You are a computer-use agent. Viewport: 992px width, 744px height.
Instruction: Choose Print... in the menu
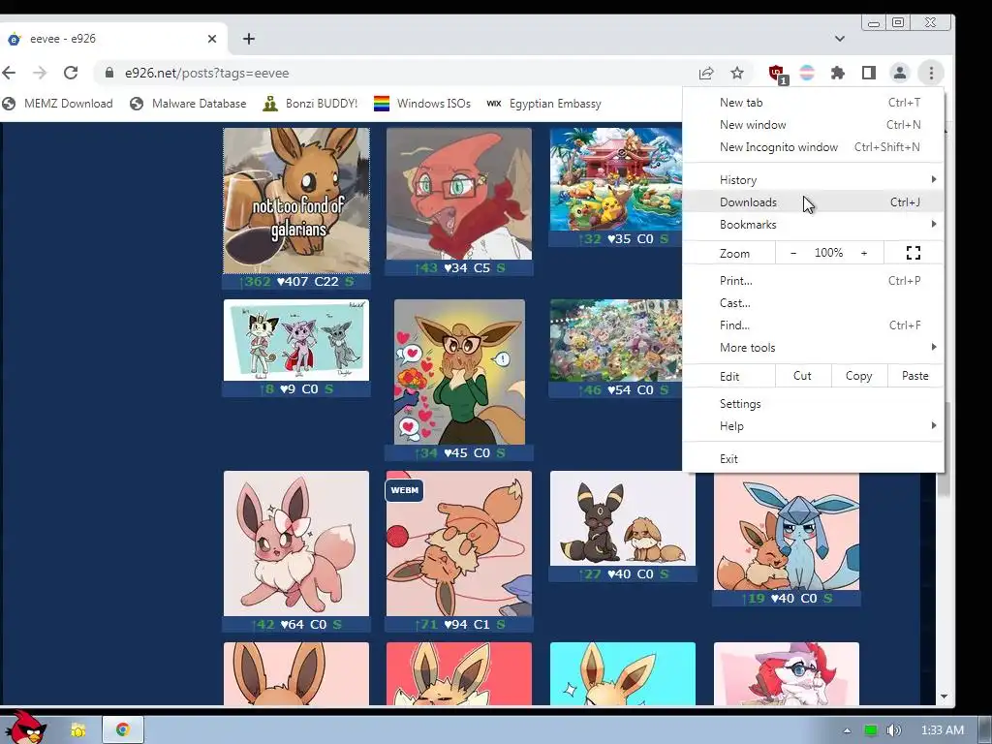point(813,280)
